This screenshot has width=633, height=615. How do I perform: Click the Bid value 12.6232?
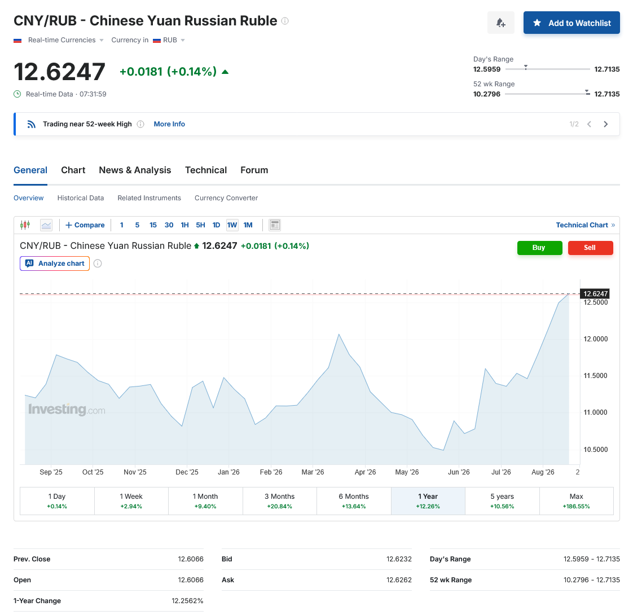coord(399,559)
